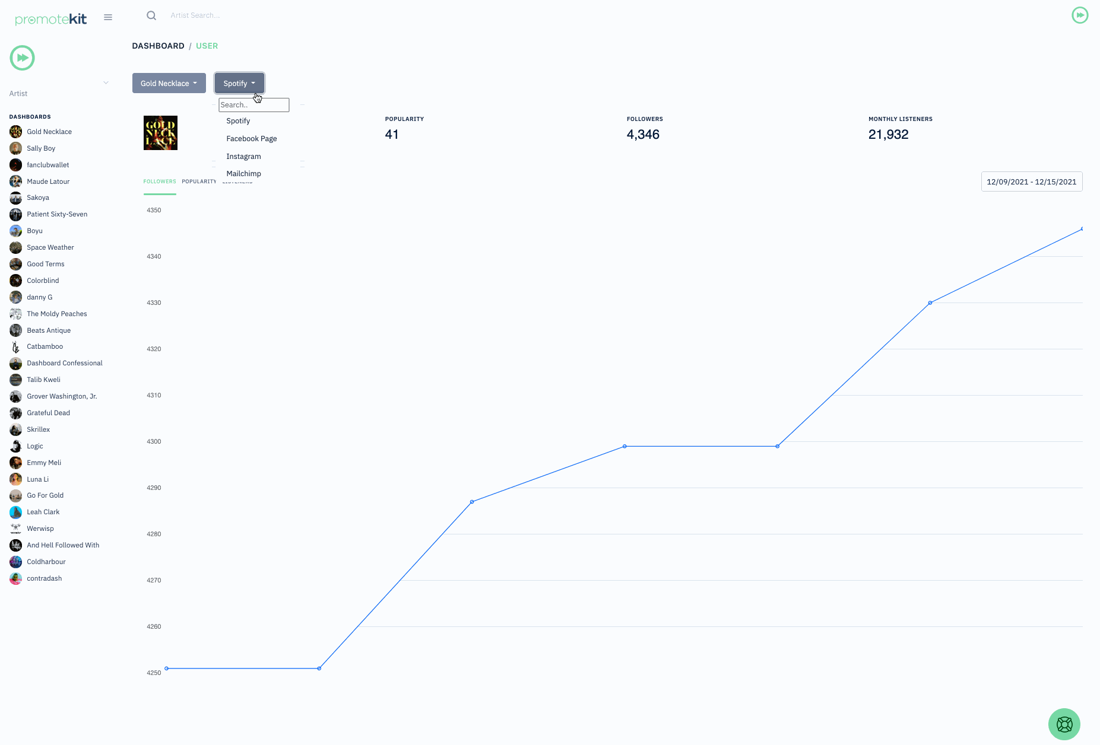The width and height of the screenshot is (1100, 745).
Task: Click the Popularity value 41
Action: pos(392,135)
